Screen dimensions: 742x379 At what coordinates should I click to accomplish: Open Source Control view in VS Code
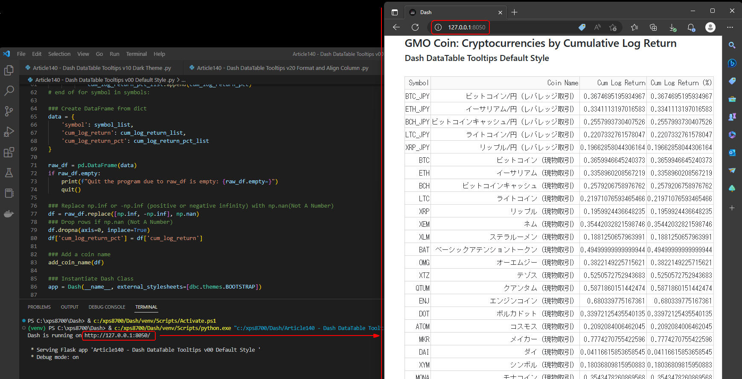(9, 111)
